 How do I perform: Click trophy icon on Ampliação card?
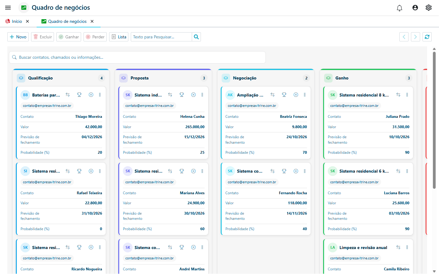pyautogui.click(x=284, y=95)
